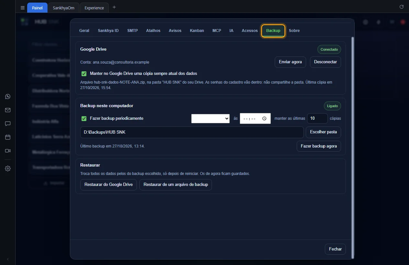Switch to the Painel tab
The width and height of the screenshot is (409, 265).
coord(37,8)
